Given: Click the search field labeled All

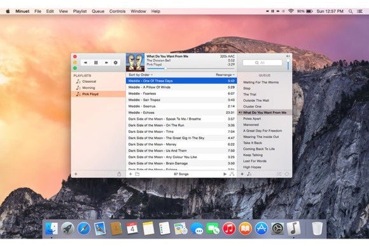Looking at the screenshot, I should click(x=262, y=62).
